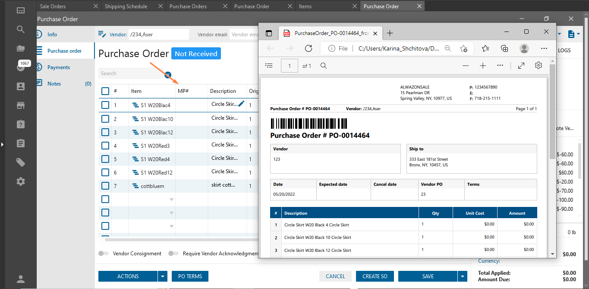Click the edit vendor pencil icon

tap(102, 34)
